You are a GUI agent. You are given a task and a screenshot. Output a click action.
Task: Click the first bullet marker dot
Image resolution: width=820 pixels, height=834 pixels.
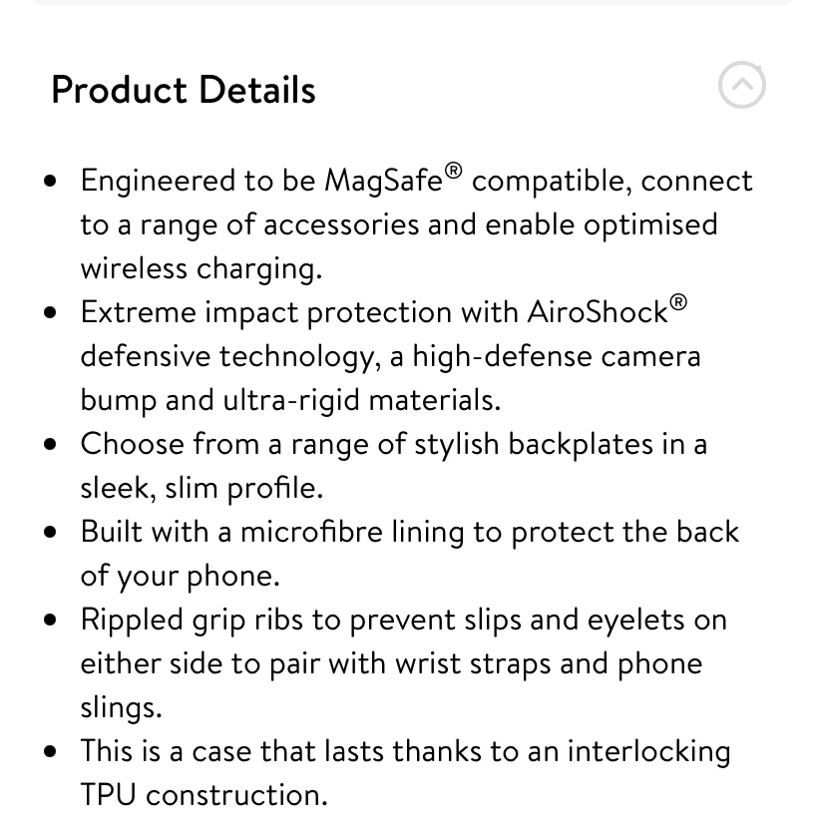click(x=50, y=180)
